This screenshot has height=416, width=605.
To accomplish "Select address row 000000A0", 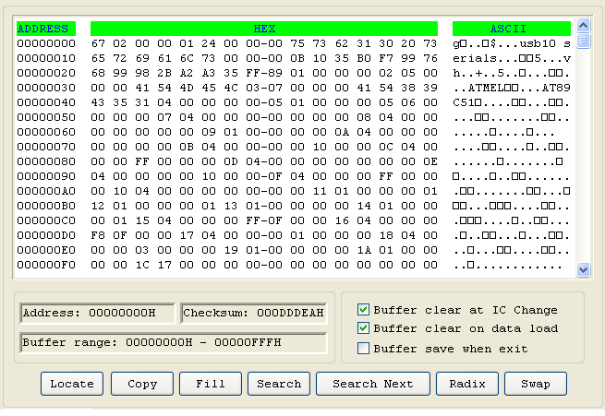I will point(46,191).
